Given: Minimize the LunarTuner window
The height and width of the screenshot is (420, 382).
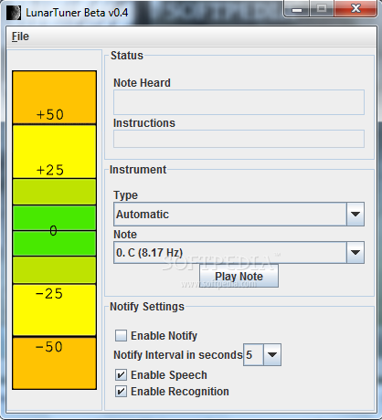Looking at the screenshot, I should coord(297,9).
